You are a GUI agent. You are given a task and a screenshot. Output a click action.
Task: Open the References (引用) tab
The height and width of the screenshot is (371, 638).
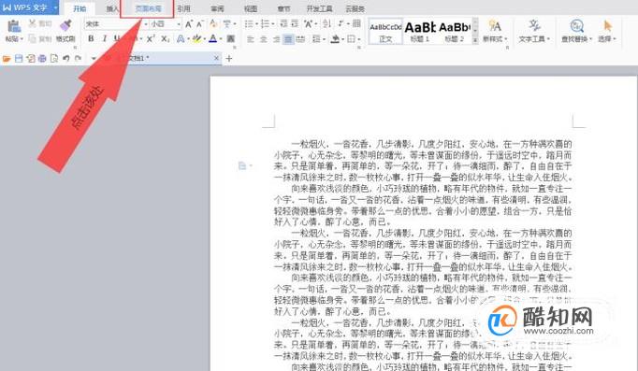(184, 8)
